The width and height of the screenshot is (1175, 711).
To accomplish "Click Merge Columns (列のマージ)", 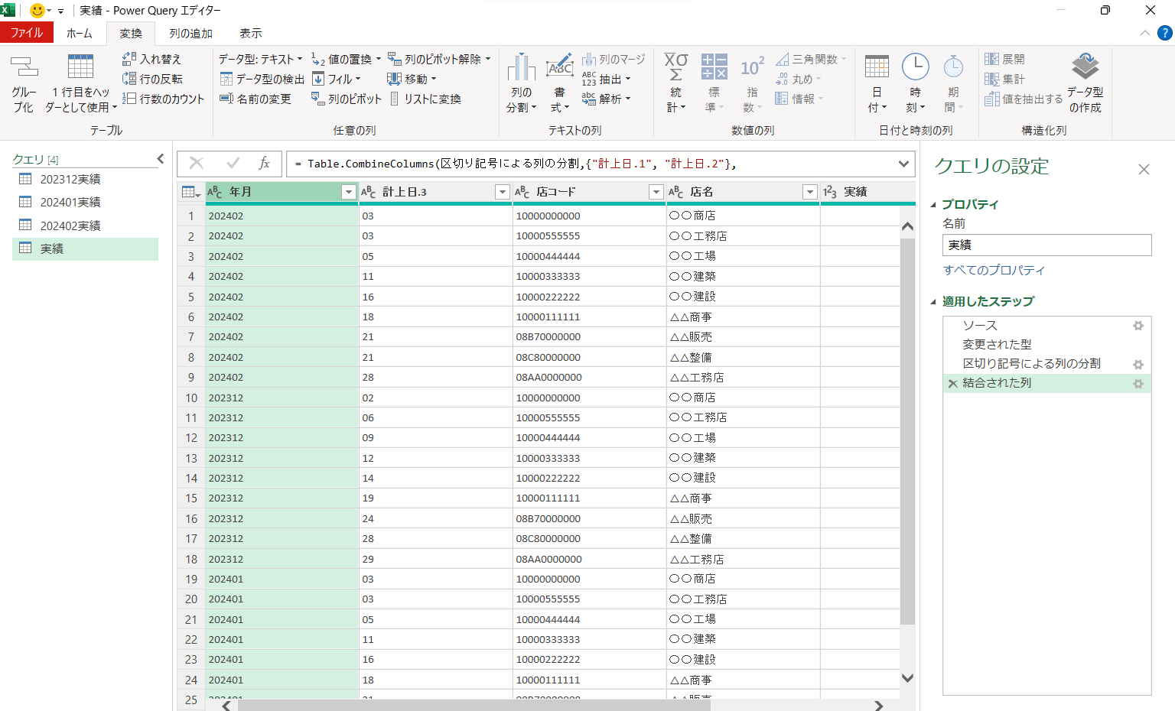I will [x=613, y=59].
